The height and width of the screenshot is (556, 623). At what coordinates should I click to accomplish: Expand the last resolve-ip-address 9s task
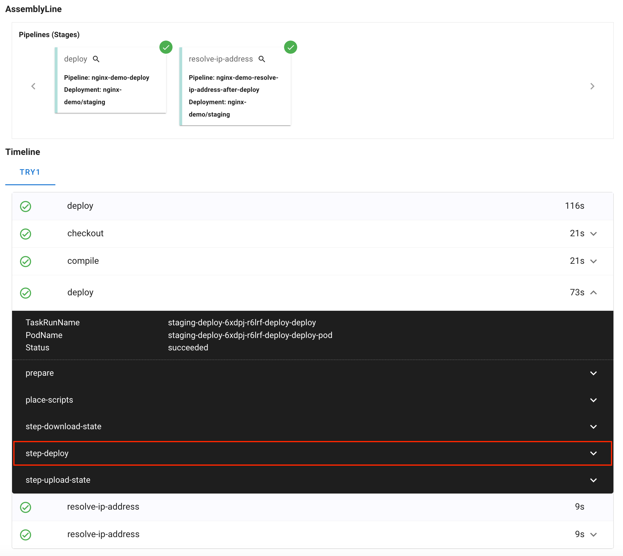[x=593, y=535]
